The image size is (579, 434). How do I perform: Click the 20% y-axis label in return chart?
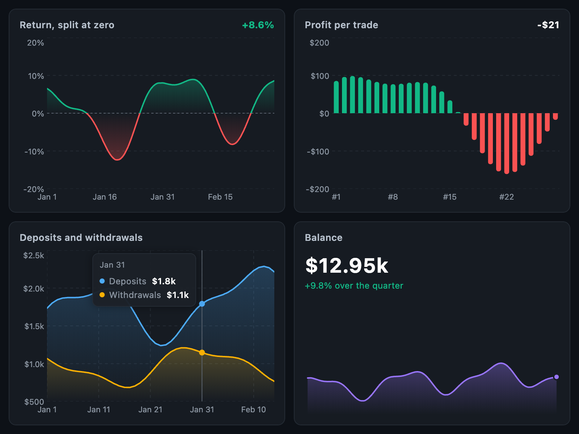click(35, 43)
